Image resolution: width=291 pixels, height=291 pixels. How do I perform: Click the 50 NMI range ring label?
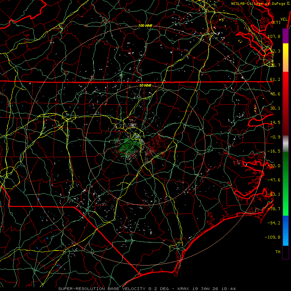[x=145, y=86]
